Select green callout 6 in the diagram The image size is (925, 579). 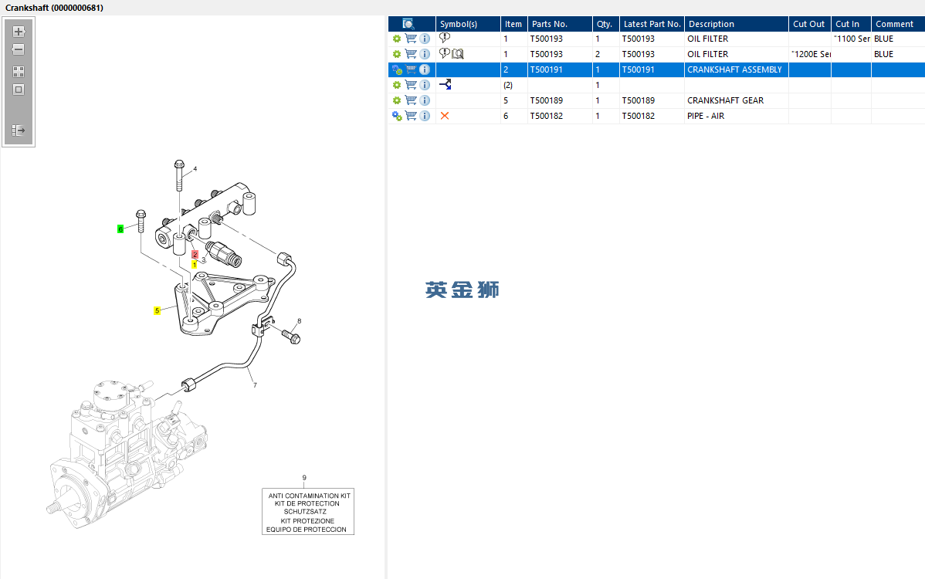120,229
